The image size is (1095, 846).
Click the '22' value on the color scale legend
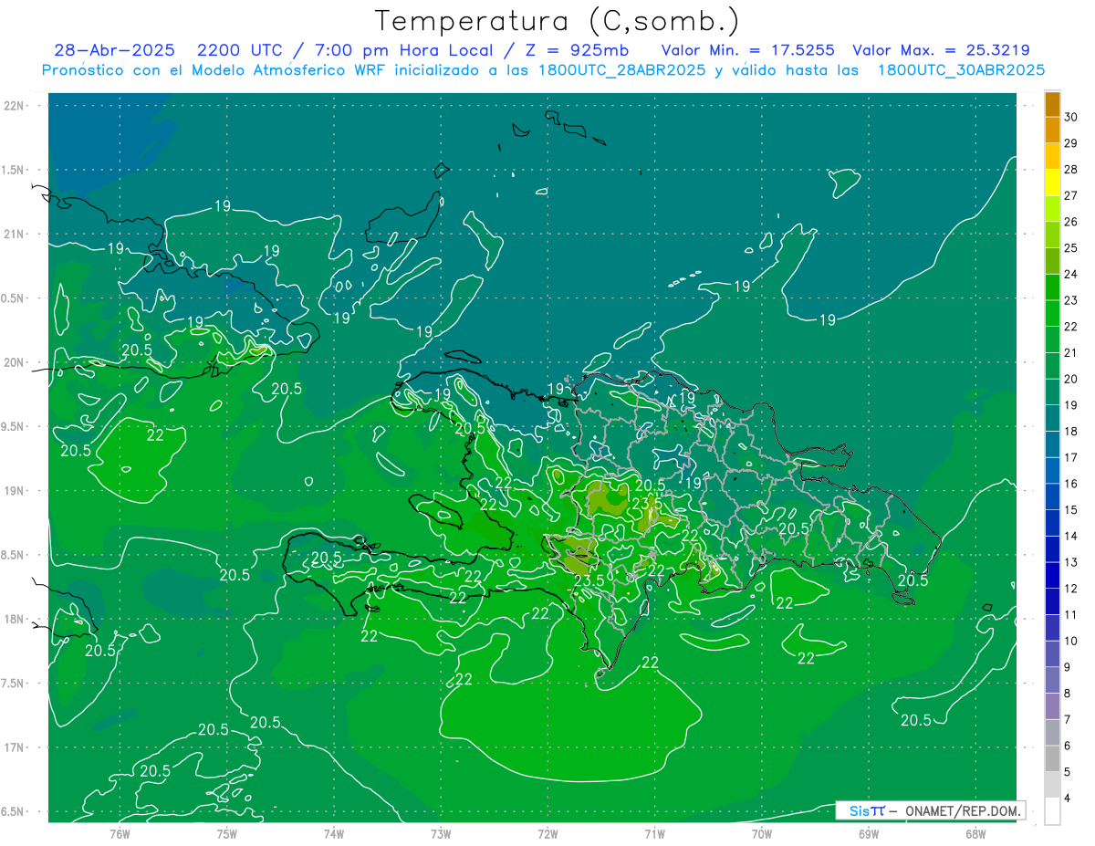1072,327
